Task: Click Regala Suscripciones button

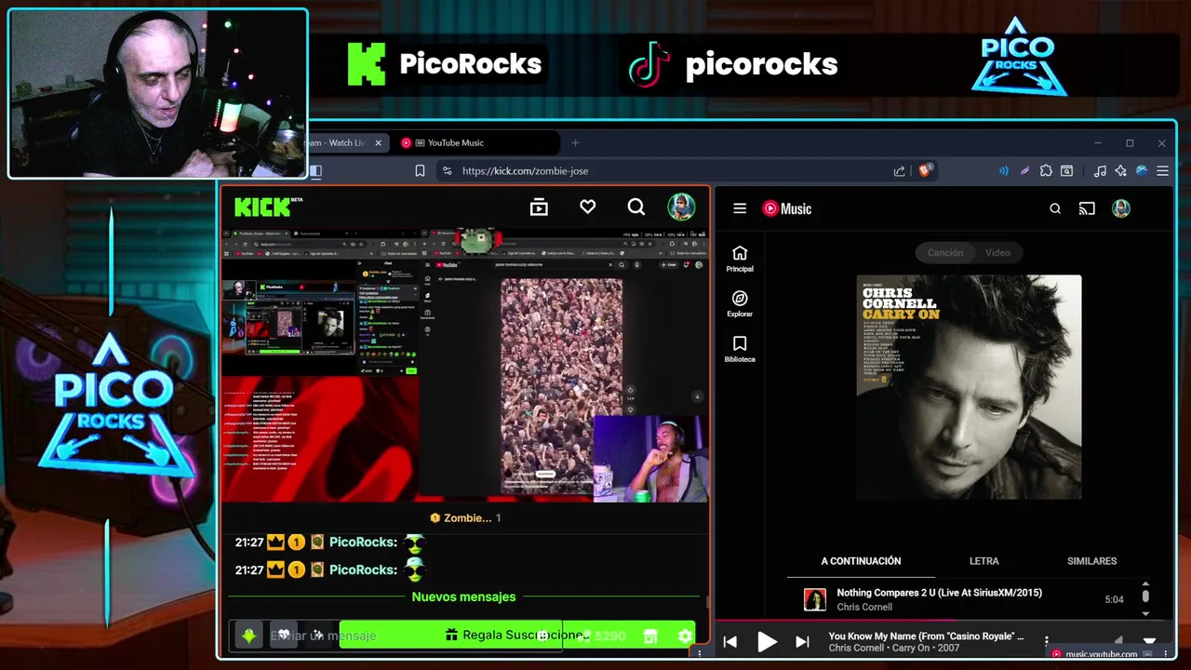Action: [x=516, y=635]
